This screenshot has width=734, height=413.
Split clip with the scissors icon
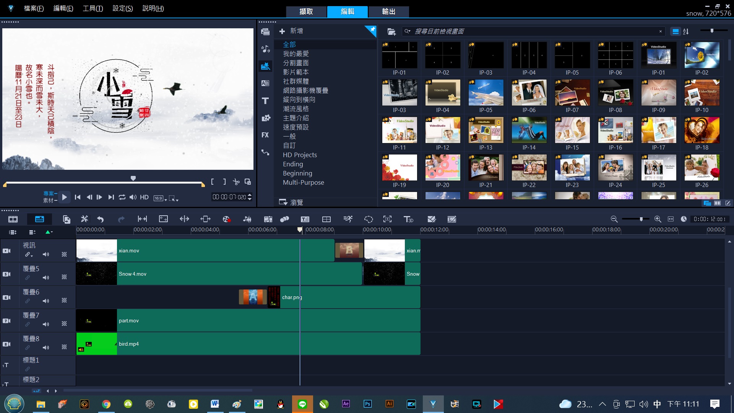coord(236,182)
